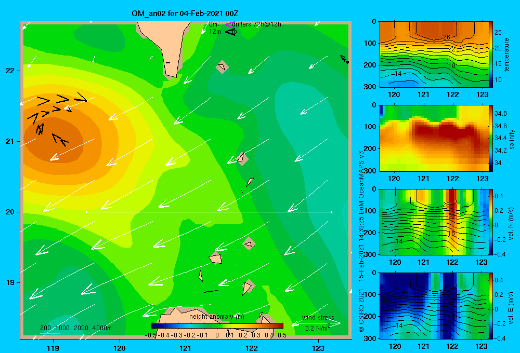Click the '0.5' end of height anomaly scale
Viewport: 520px width, 353px height.
(282, 335)
